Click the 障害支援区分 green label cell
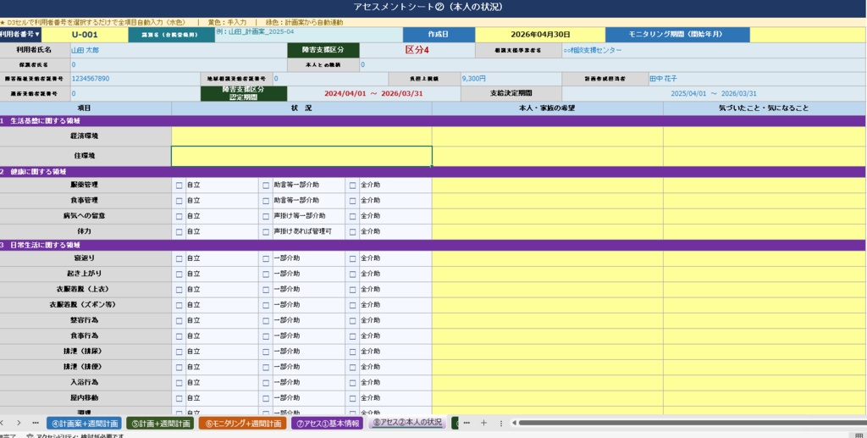Viewport: 867px width, 438px height. click(x=323, y=50)
